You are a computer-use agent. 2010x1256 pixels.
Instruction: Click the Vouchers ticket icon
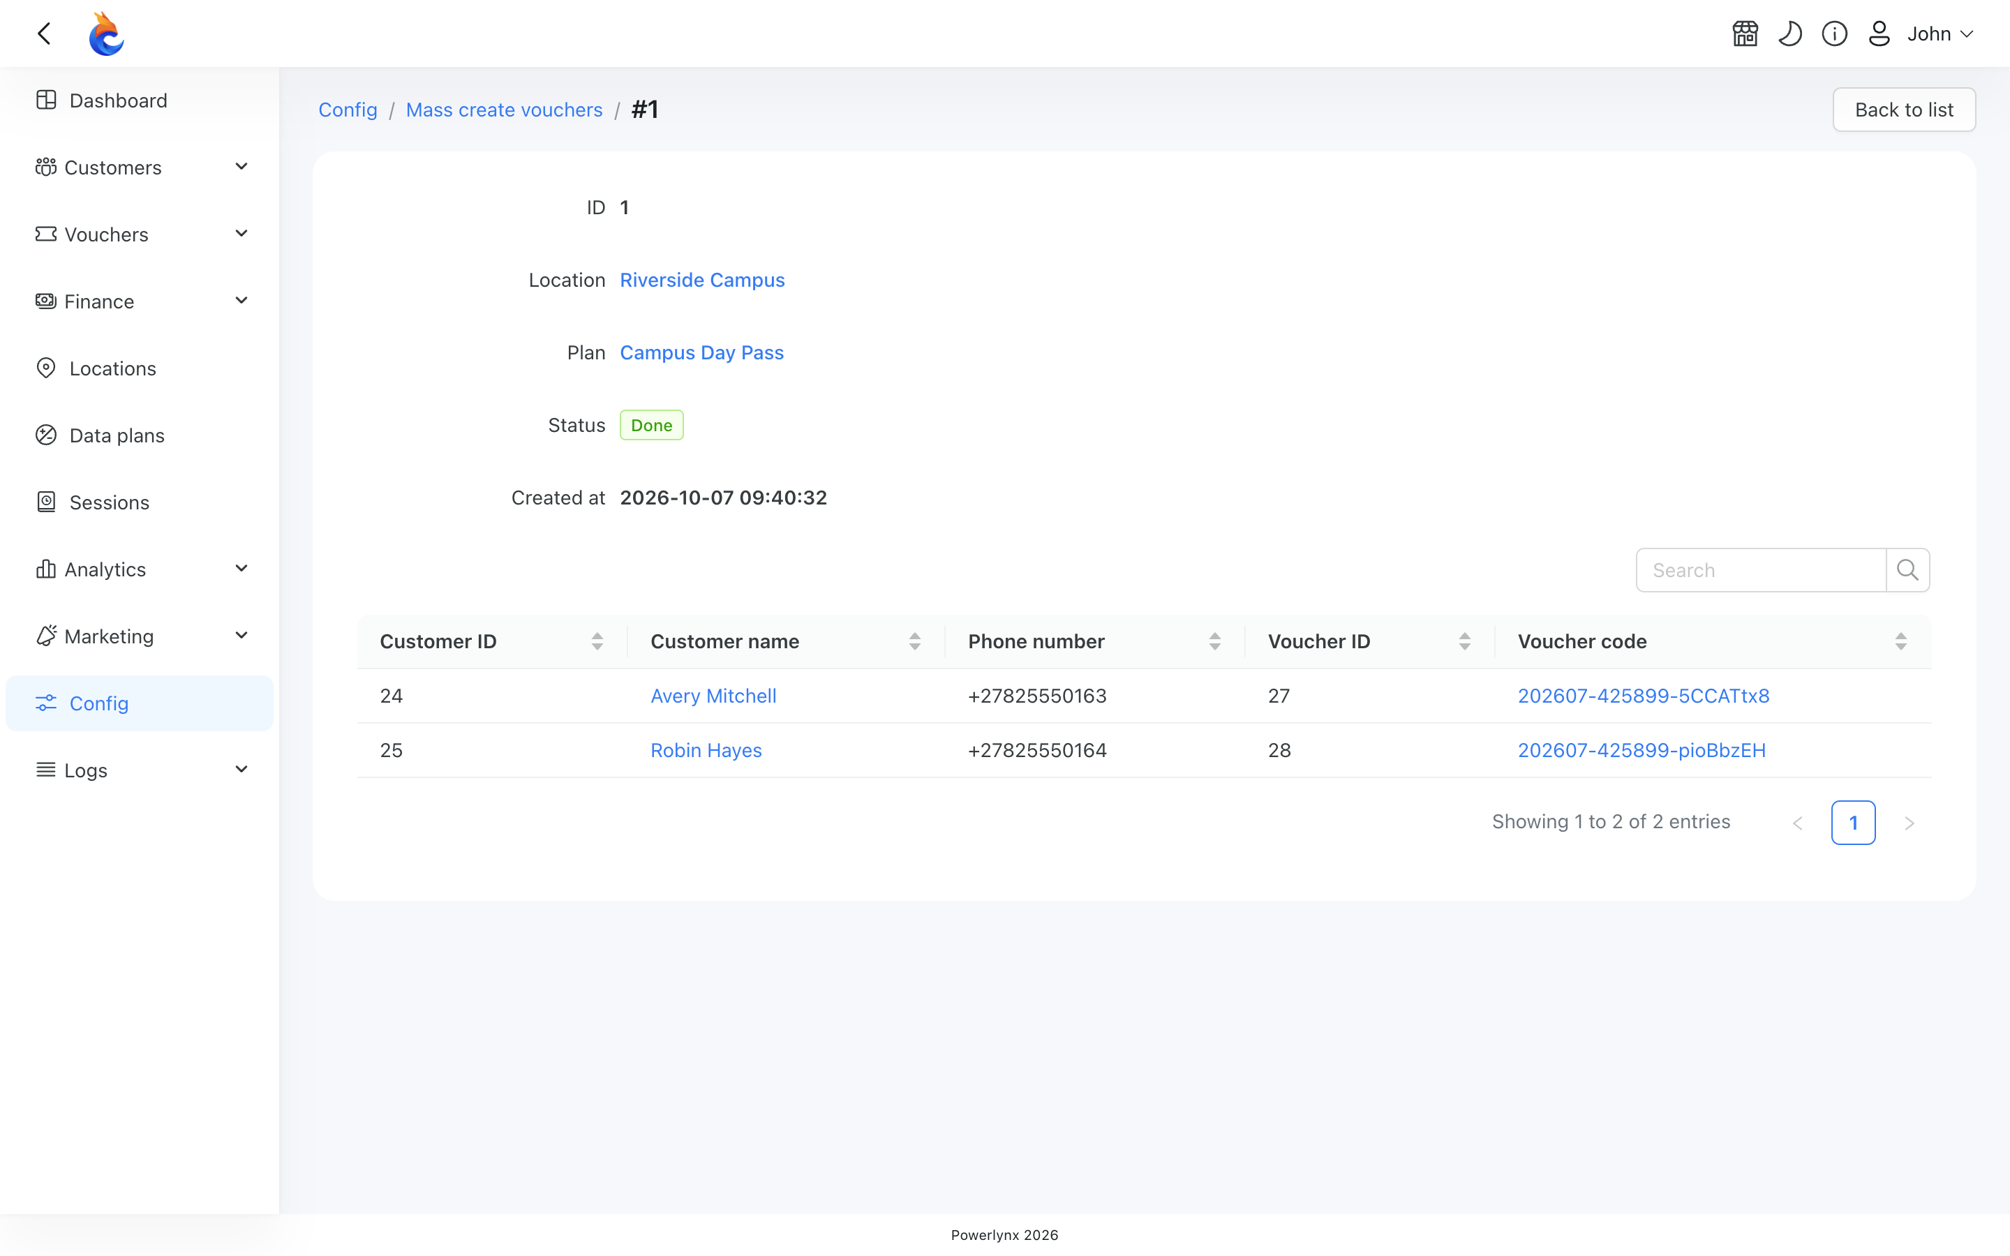[x=45, y=234]
